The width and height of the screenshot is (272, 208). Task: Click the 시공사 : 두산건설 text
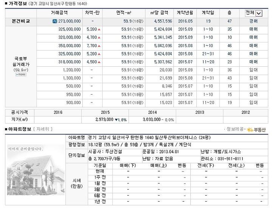pos(105,152)
